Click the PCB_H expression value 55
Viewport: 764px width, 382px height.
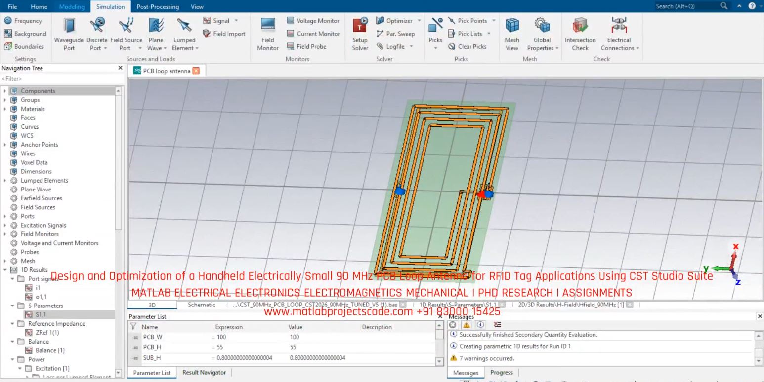pos(220,347)
